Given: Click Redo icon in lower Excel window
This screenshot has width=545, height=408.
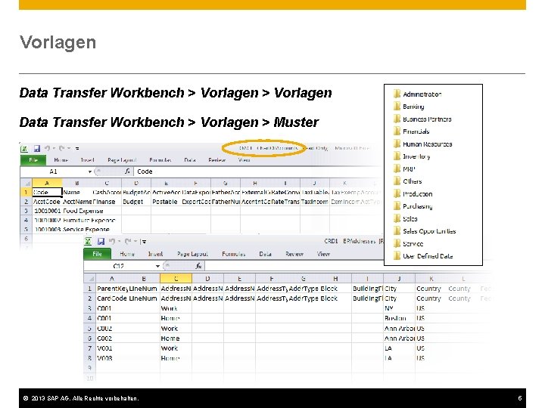Looking at the screenshot, I should coord(128,241).
